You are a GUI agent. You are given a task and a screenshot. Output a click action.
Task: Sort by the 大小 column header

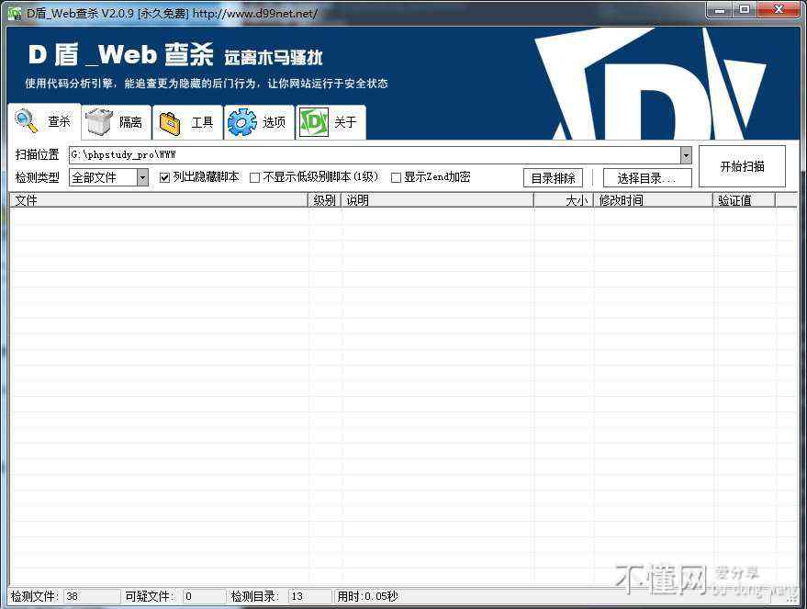pos(564,200)
